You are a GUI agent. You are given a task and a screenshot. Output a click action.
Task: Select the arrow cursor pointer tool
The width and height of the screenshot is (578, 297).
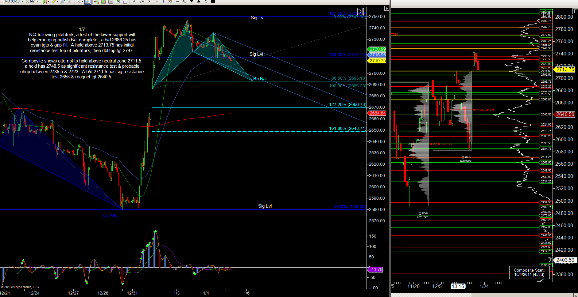(x=78, y=2)
